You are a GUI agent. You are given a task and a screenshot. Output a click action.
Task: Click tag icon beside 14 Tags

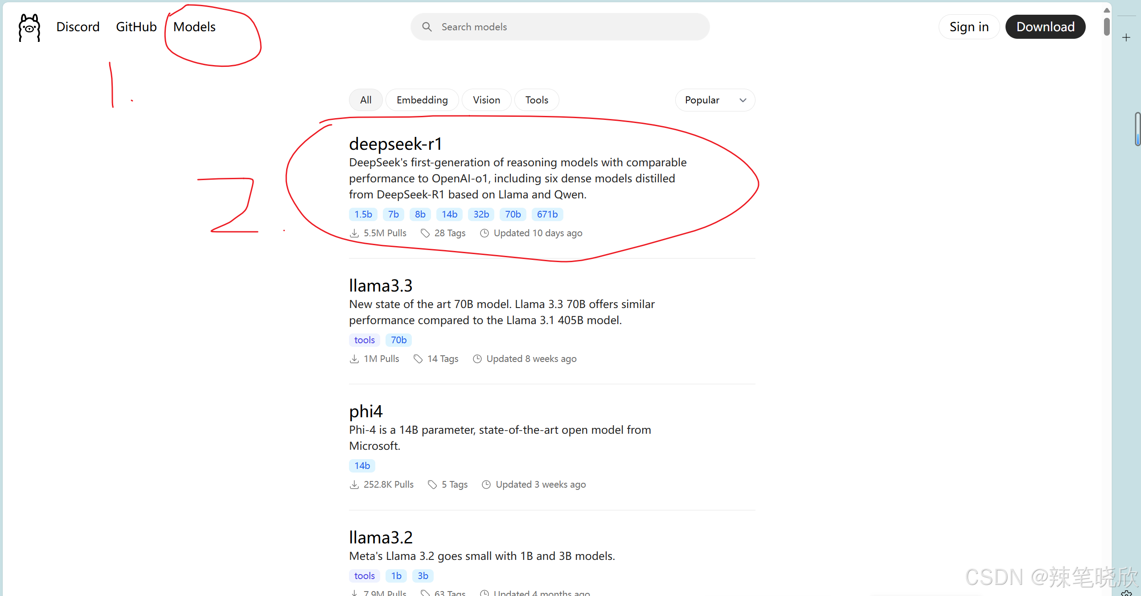click(418, 359)
